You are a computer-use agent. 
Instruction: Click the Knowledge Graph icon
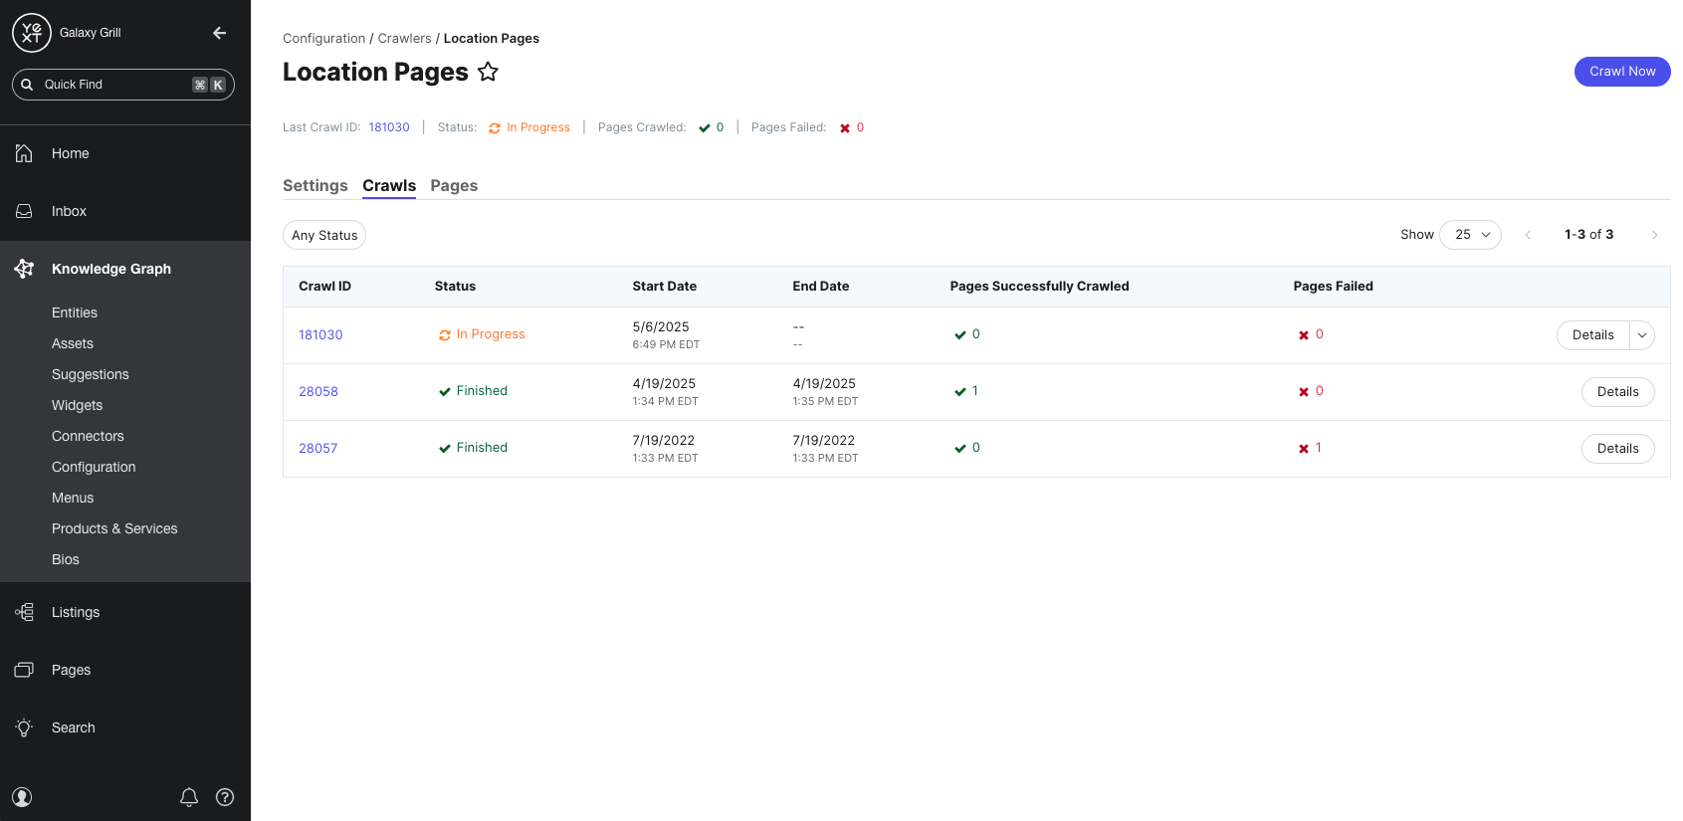(24, 269)
